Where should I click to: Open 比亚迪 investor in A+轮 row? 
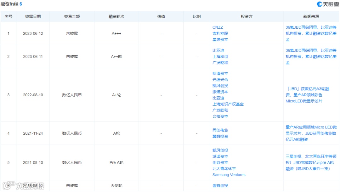click(218, 98)
